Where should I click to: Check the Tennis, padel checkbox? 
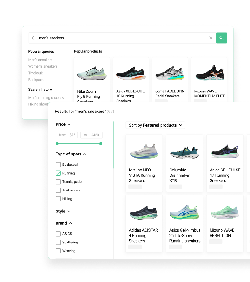pos(58,182)
